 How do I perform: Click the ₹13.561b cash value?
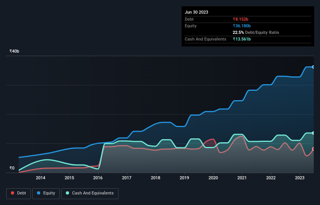(x=242, y=39)
